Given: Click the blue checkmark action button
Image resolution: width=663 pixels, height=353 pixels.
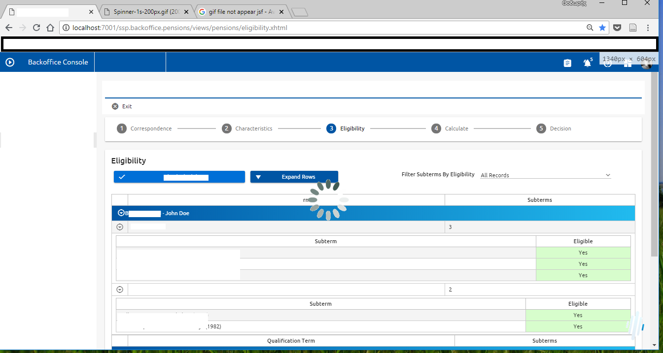Looking at the screenshot, I should click(179, 177).
